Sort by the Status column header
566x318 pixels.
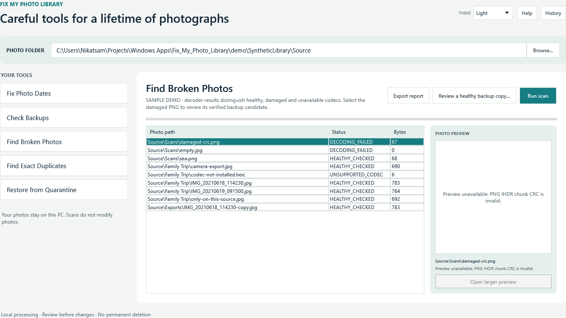click(359, 132)
